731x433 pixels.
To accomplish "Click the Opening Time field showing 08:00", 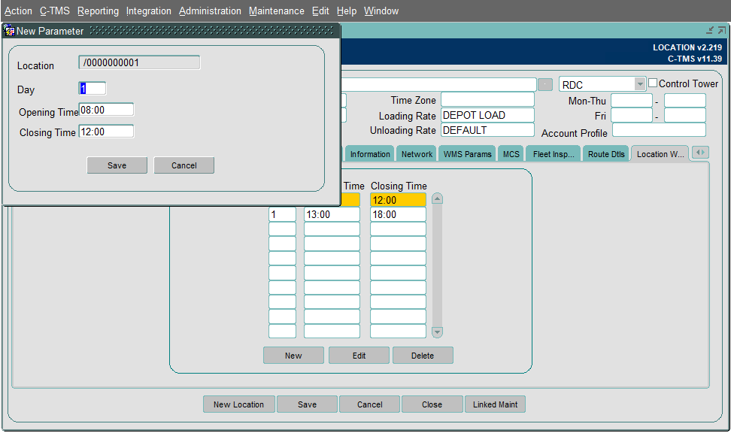I will 106,110.
